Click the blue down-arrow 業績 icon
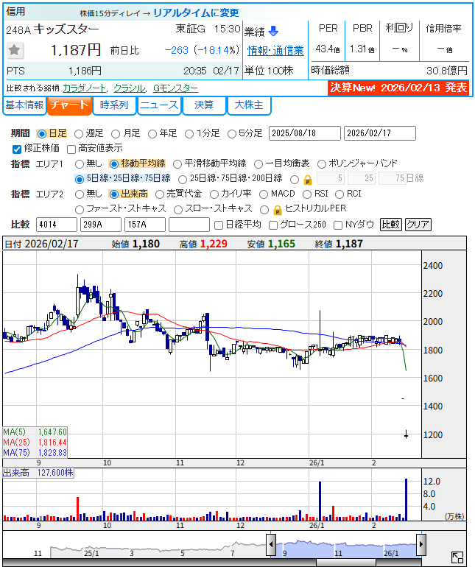The image size is (475, 567). point(273,31)
